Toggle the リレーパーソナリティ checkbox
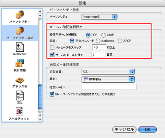Screen dimensions: 165x138 tap(52, 94)
